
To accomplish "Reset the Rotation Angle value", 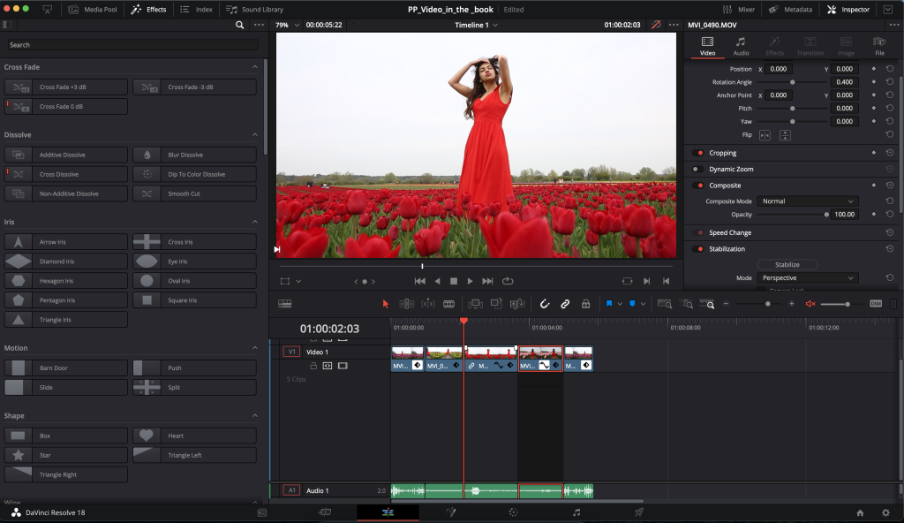I will click(x=890, y=82).
